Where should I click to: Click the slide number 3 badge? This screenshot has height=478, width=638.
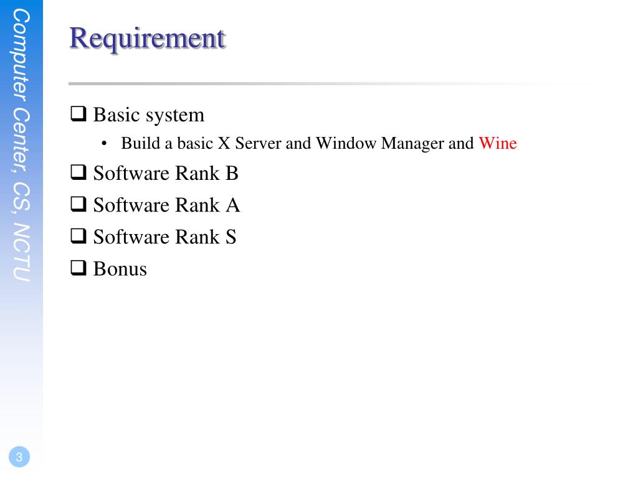point(19,457)
